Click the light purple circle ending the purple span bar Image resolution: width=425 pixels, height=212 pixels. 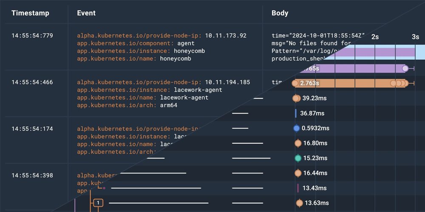coord(405,68)
